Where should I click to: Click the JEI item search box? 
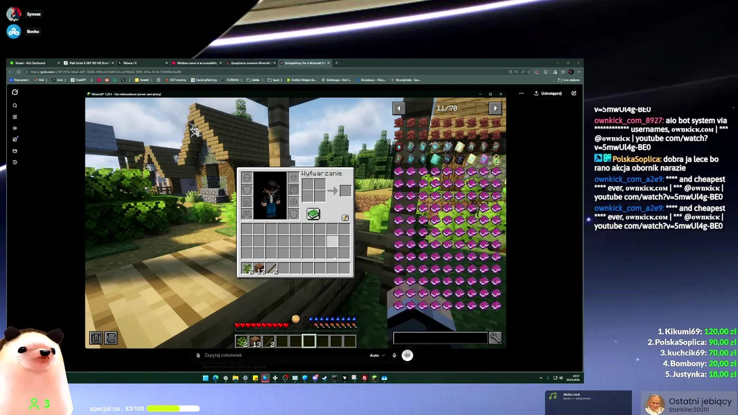[440, 338]
